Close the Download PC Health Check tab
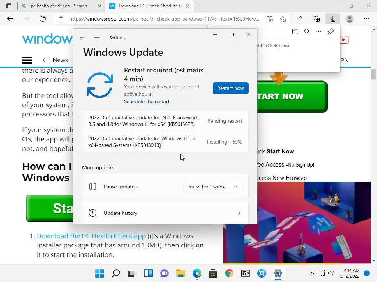The image size is (377, 282). pyautogui.click(x=187, y=6)
